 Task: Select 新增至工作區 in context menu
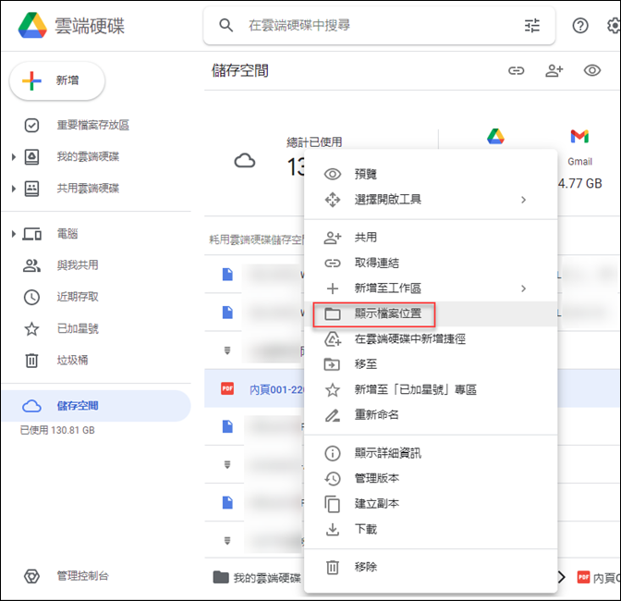coord(431,288)
